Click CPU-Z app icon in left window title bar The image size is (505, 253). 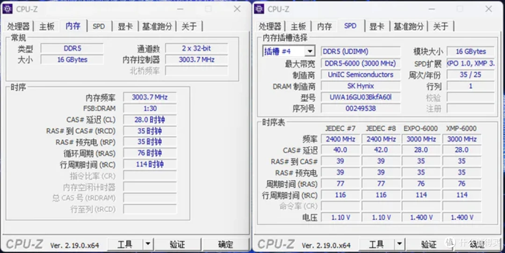7,9
